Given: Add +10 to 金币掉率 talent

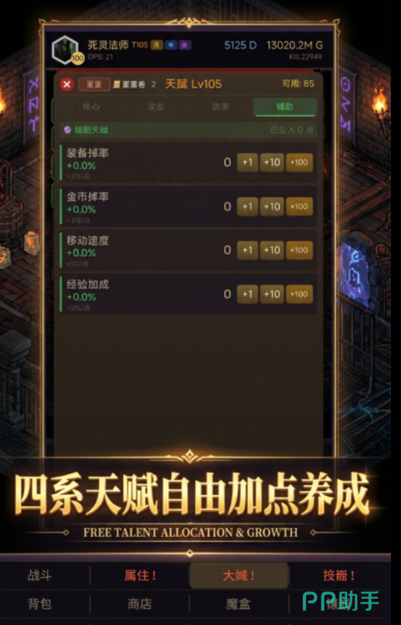Looking at the screenshot, I should pyautogui.click(x=272, y=206).
